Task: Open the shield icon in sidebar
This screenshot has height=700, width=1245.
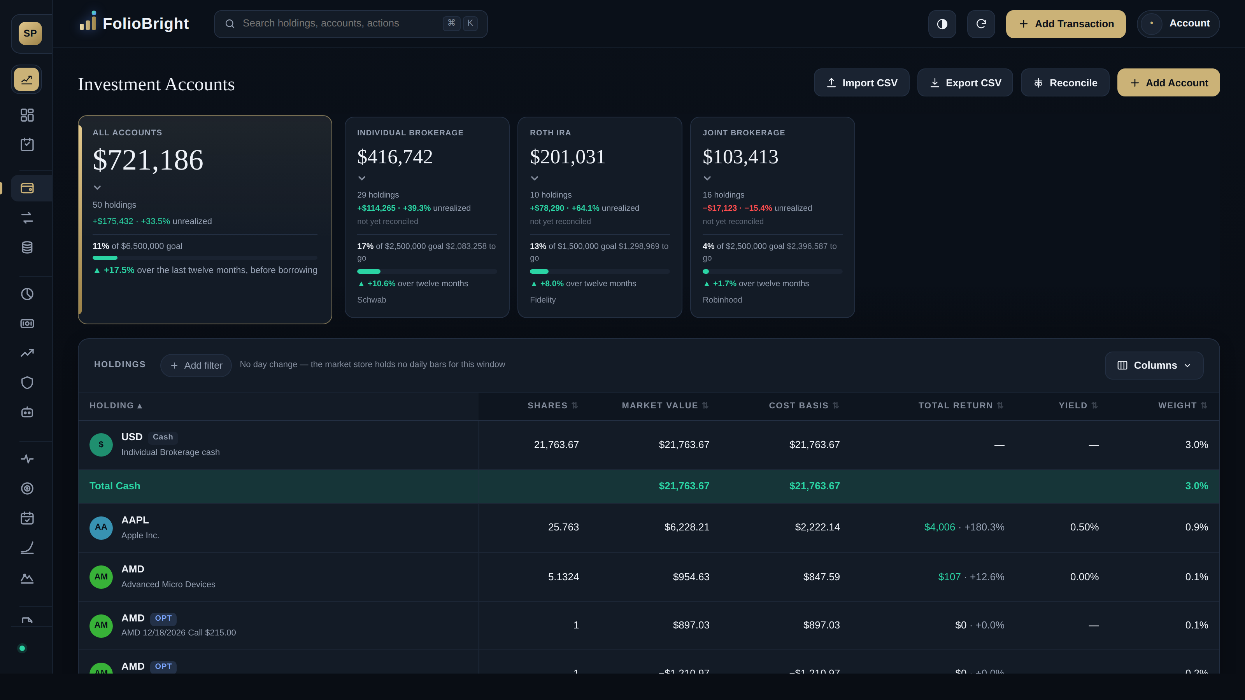Action: 27,383
